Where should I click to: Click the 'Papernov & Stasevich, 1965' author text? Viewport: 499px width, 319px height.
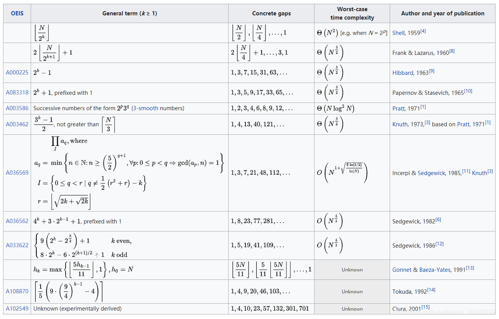coord(428,93)
